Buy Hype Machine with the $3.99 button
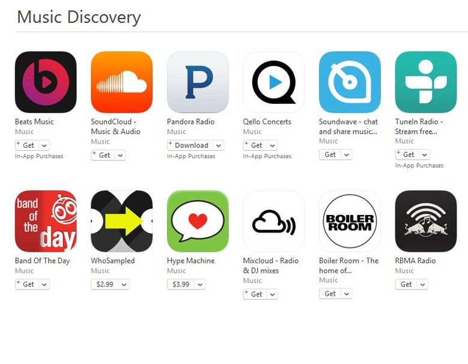 tap(181, 284)
